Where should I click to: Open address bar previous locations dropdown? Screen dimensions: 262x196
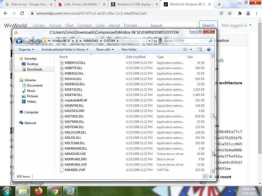(149, 41)
